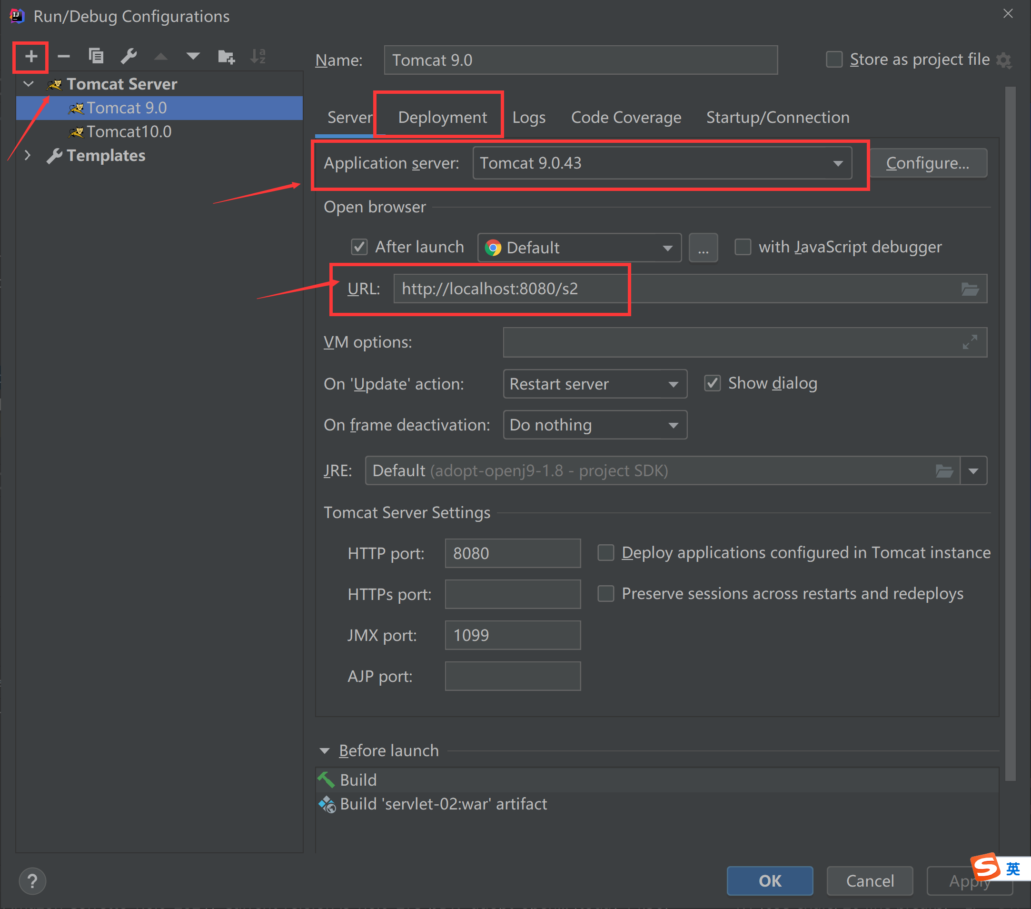Click the folder icon in URL field

pyautogui.click(x=970, y=289)
